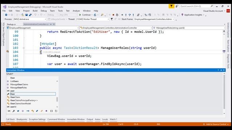Open the Output tab
Image resolution: width=232 pixels, height=130 pixels.
pyautogui.click(x=90, y=120)
